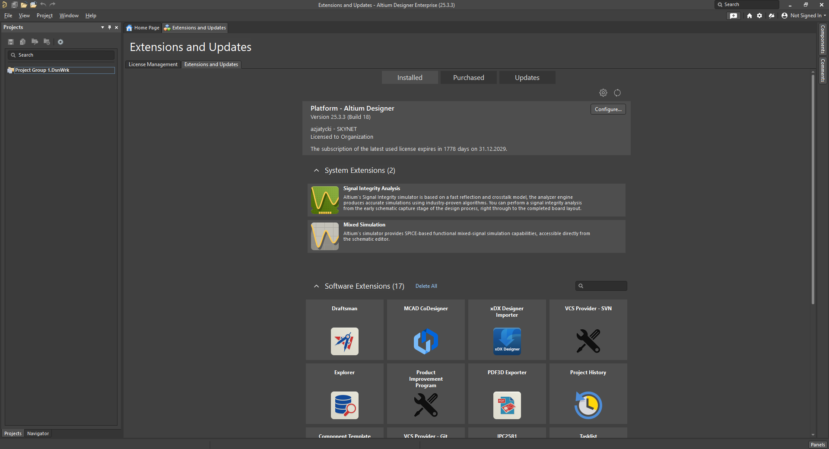Open Preferences via the top-right gear icon

pos(759,16)
